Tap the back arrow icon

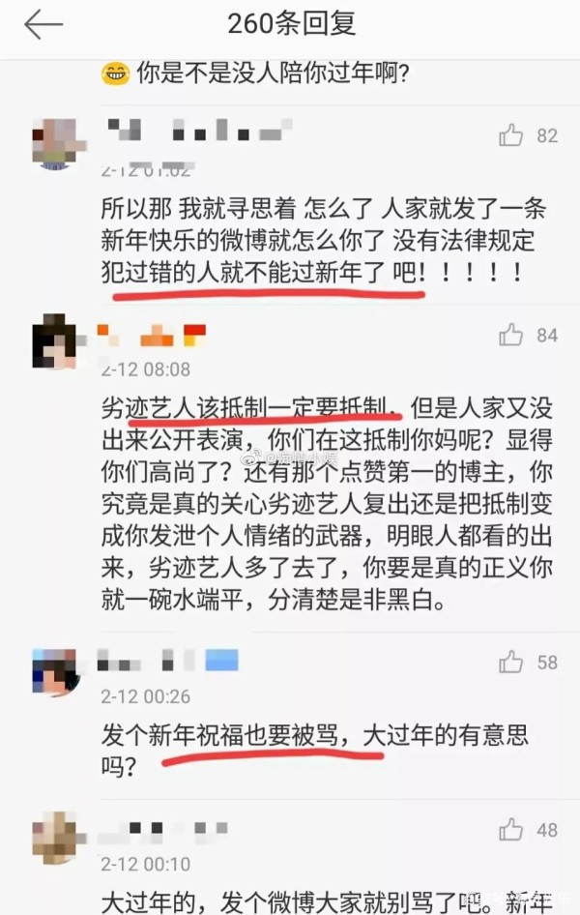[43, 24]
